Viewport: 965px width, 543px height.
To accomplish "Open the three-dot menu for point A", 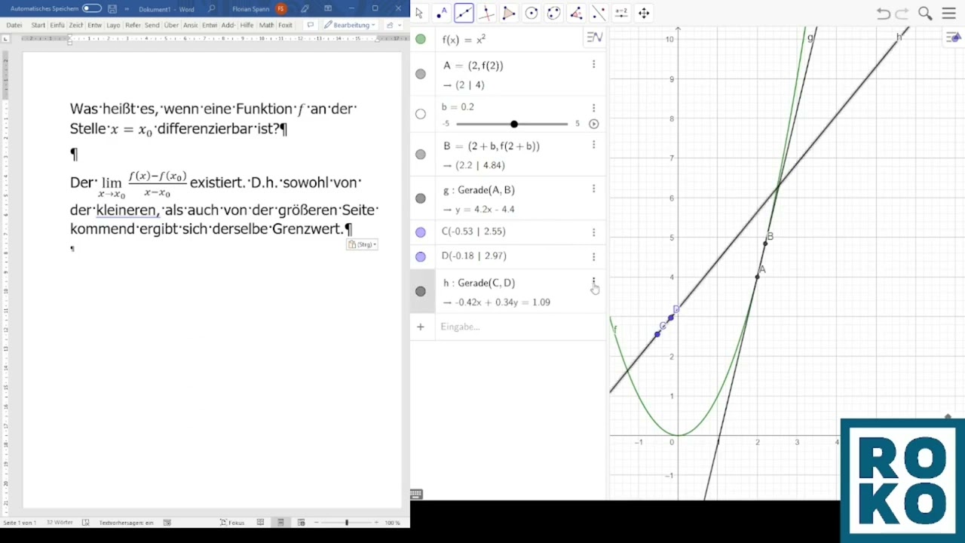I will pos(593,65).
